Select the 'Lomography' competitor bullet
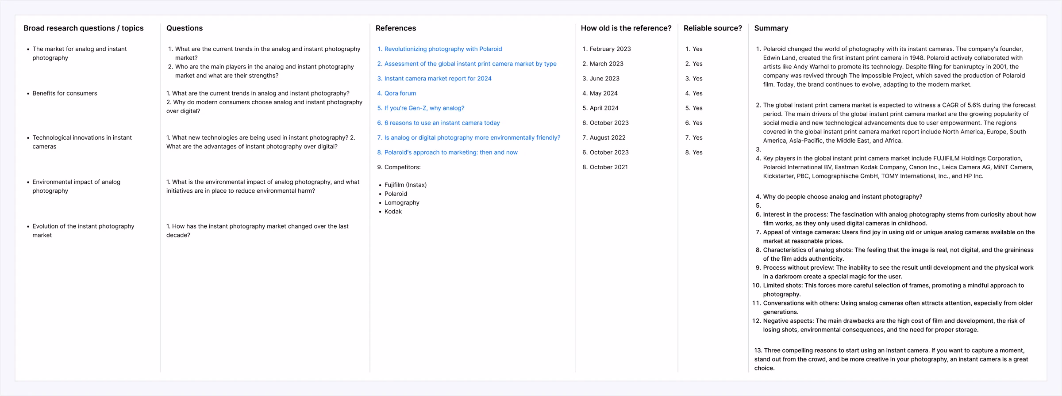 pyautogui.click(x=402, y=203)
